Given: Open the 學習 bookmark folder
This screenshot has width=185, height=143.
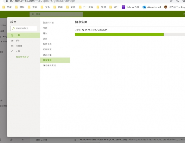Looking at the screenshot, I should 101,7.
